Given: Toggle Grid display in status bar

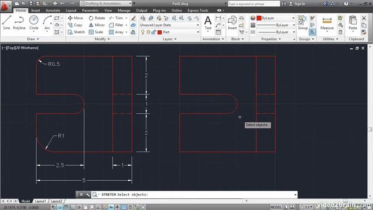Looking at the screenshot, I should point(66,207).
